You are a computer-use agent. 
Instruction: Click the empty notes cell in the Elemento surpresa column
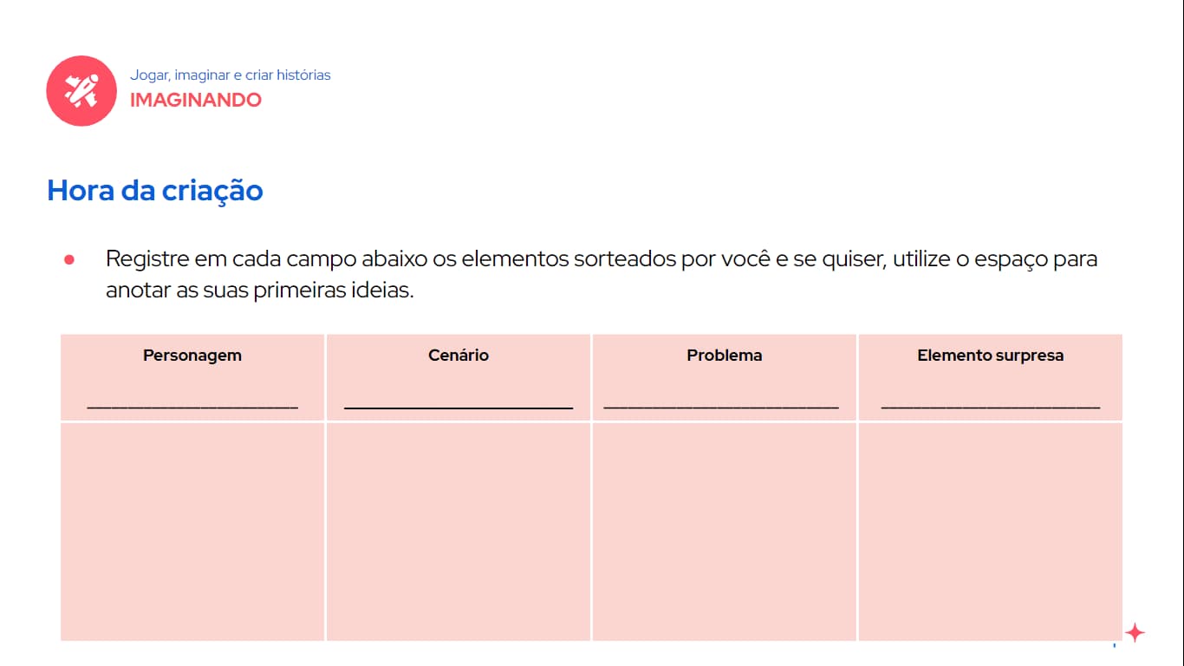pos(991,531)
